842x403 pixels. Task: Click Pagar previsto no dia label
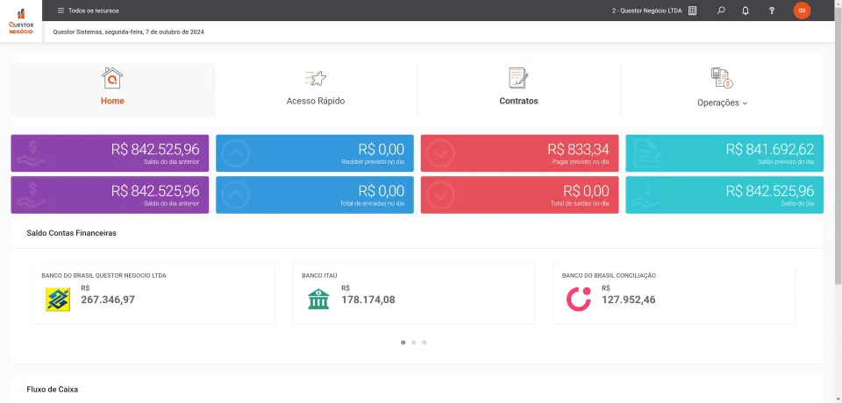coord(581,161)
